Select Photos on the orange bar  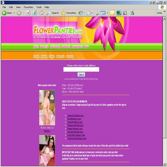36,56
